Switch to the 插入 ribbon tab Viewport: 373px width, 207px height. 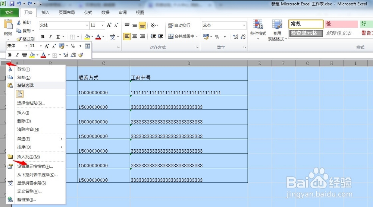pyautogui.click(x=45, y=12)
